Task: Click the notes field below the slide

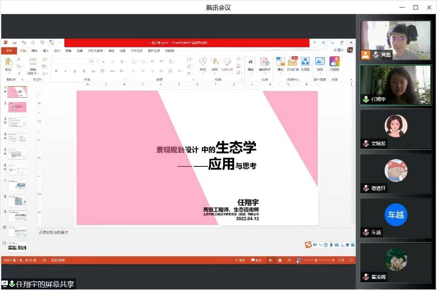Action: coord(182,232)
